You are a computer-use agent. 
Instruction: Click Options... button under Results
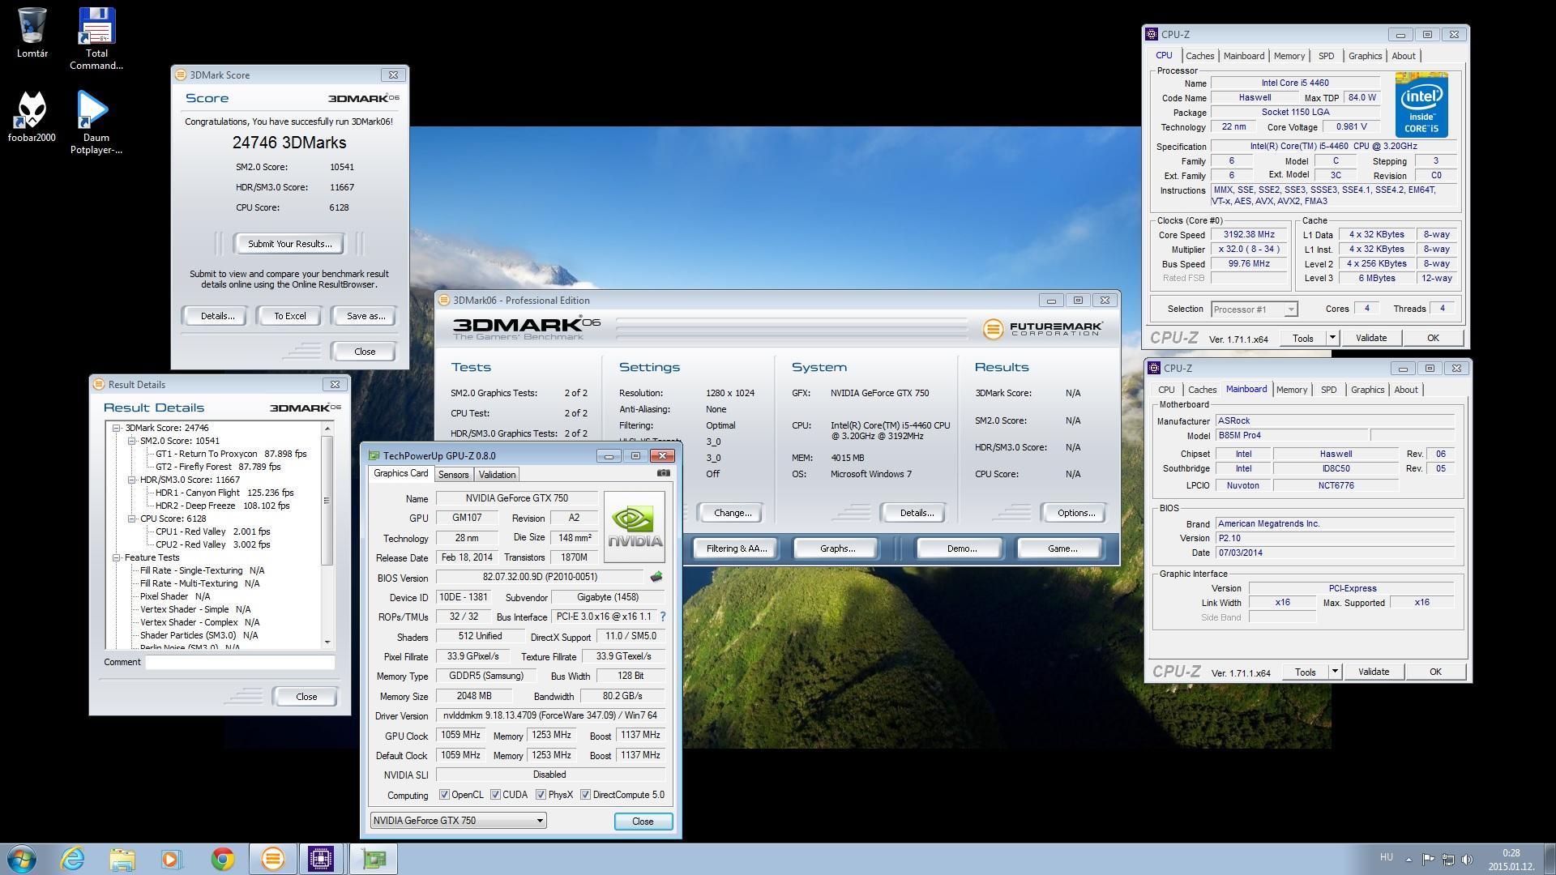1075,513
